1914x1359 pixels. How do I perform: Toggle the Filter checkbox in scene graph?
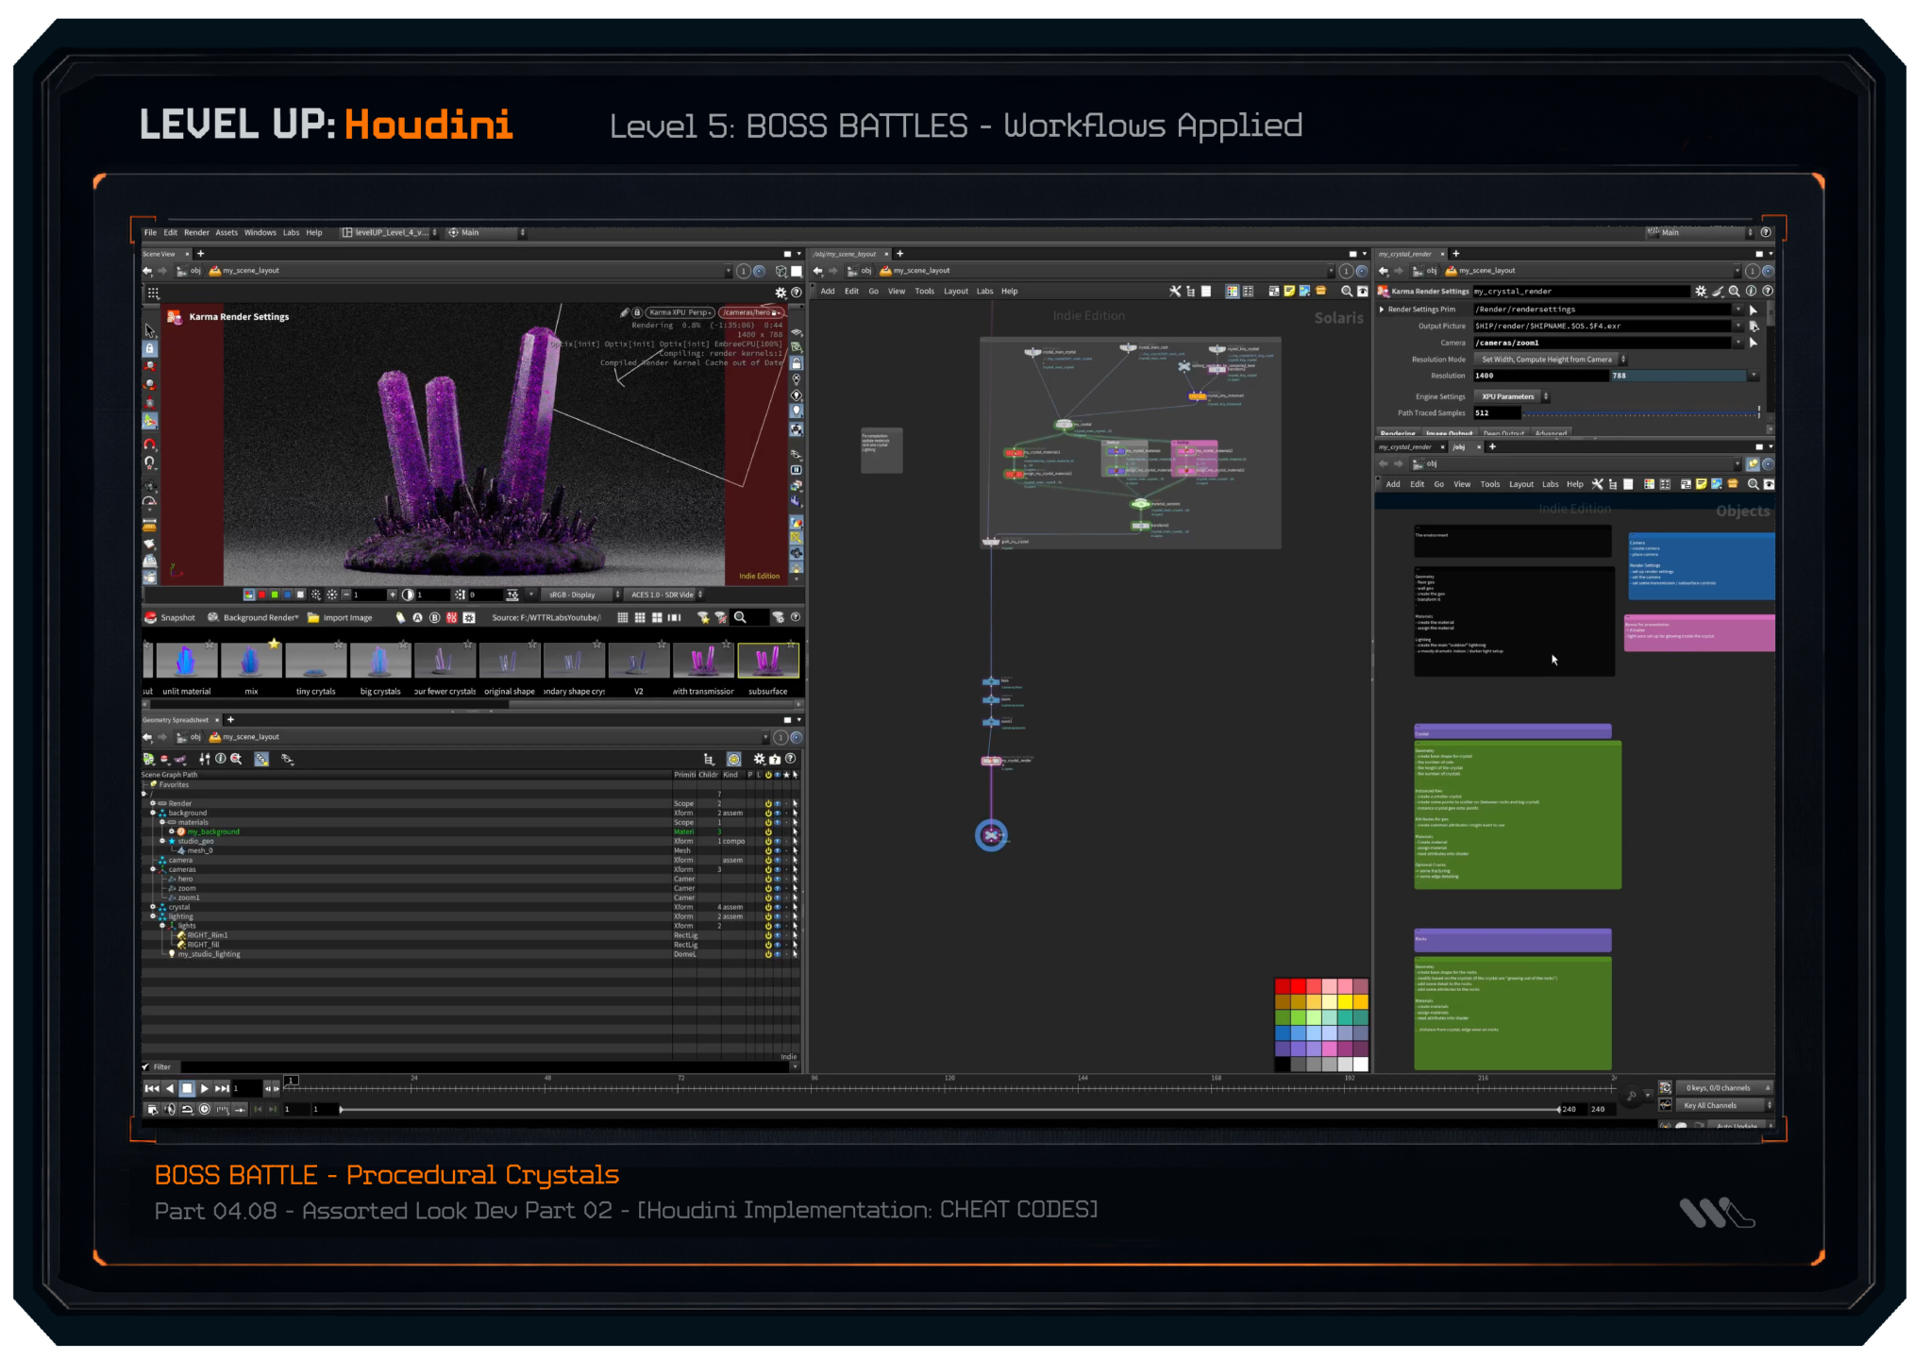pos(145,1066)
